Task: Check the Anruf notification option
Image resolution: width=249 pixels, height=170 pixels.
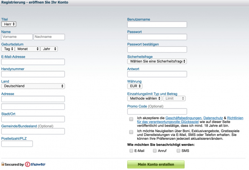Action: point(155,150)
